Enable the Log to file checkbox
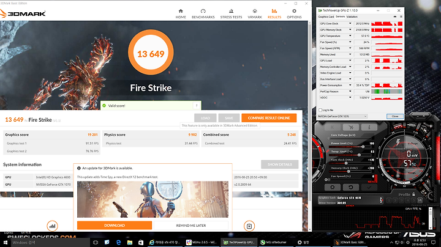 point(320,110)
